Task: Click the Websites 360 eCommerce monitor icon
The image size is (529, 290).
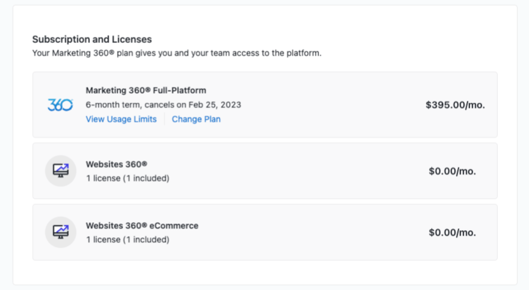Action: click(x=61, y=232)
